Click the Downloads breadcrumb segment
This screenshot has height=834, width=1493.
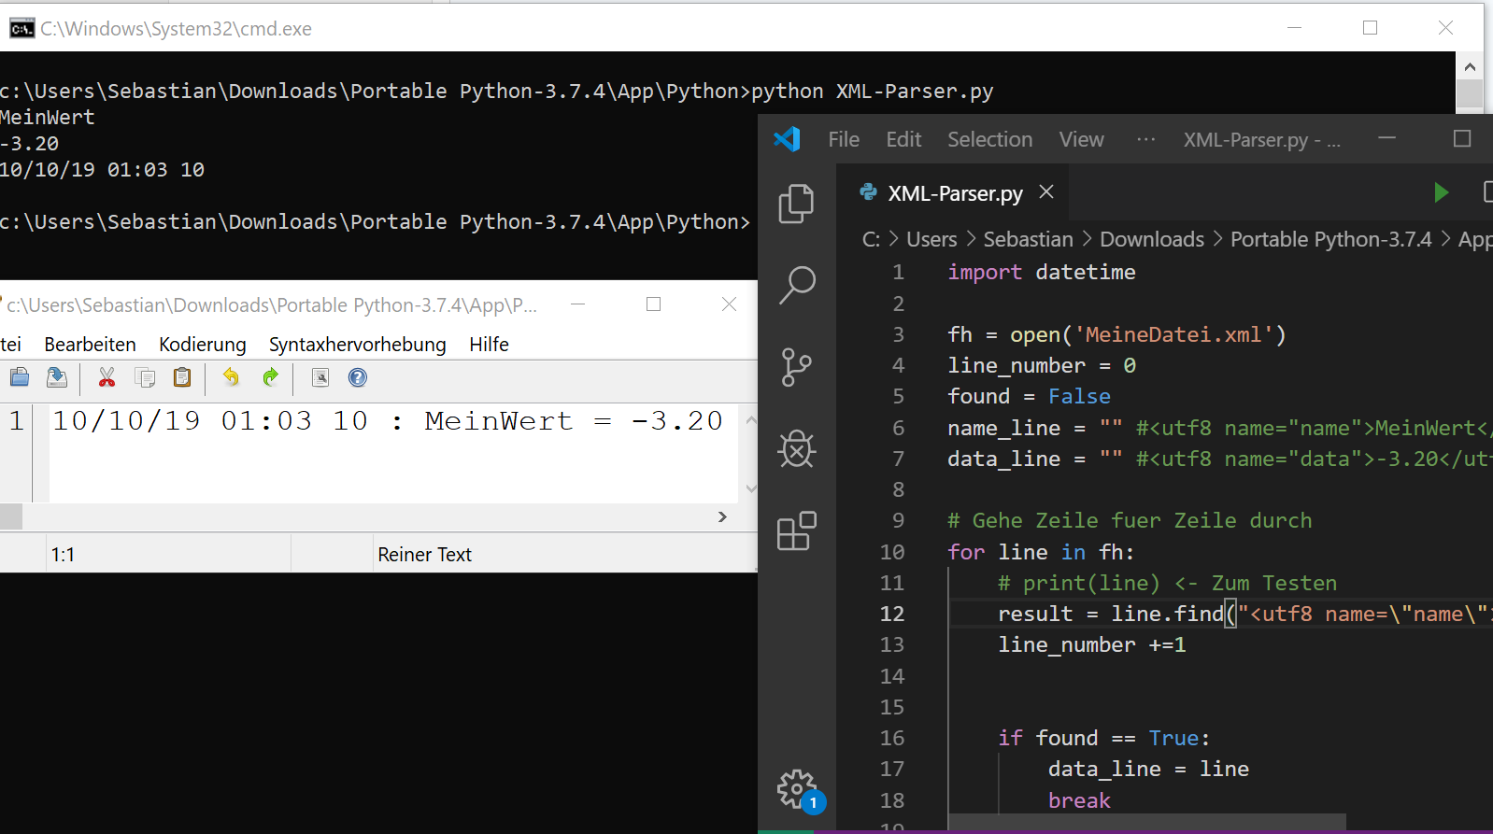point(1152,239)
